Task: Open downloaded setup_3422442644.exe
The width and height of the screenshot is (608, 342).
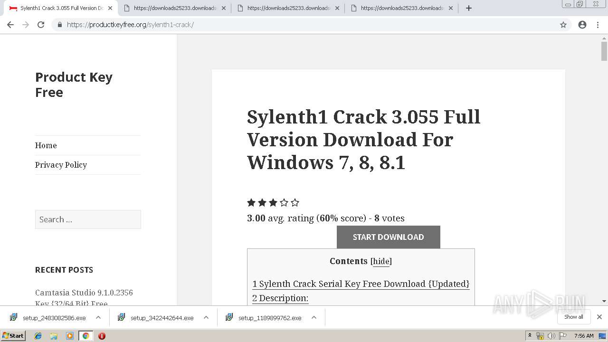Action: point(156,318)
